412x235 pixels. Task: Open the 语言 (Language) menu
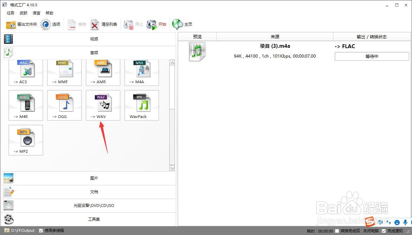pyautogui.click(x=37, y=13)
